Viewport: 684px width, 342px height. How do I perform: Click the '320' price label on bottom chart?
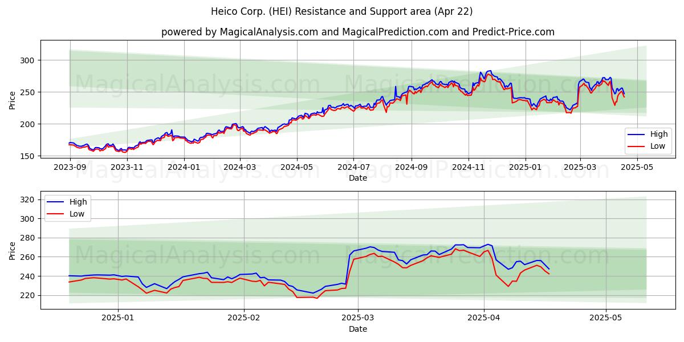(28, 199)
